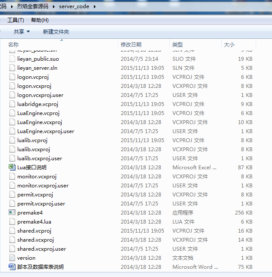Click the logon.vcproj file icon
The image size is (272, 277).
pyautogui.click(x=12, y=77)
